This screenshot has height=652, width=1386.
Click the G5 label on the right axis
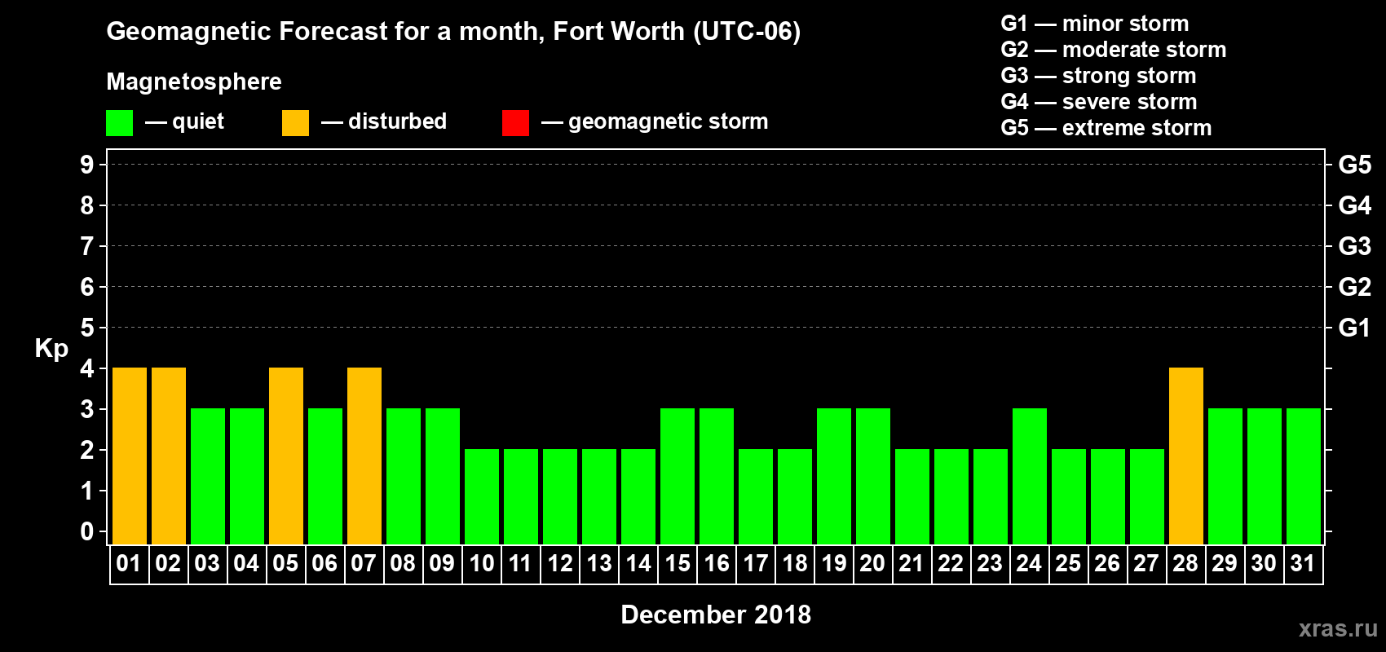(1355, 165)
